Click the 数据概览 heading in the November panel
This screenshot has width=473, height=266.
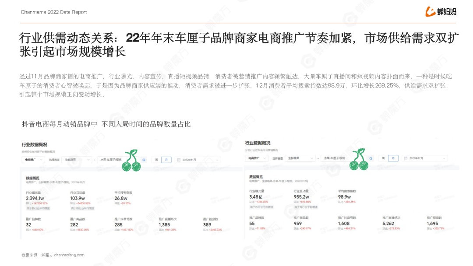click(x=32, y=178)
